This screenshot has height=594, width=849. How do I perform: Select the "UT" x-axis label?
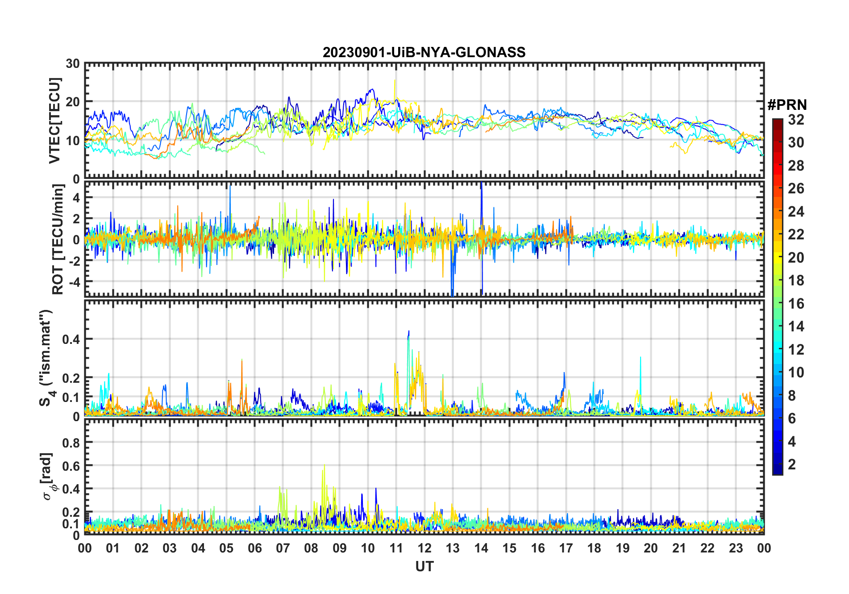424,566
